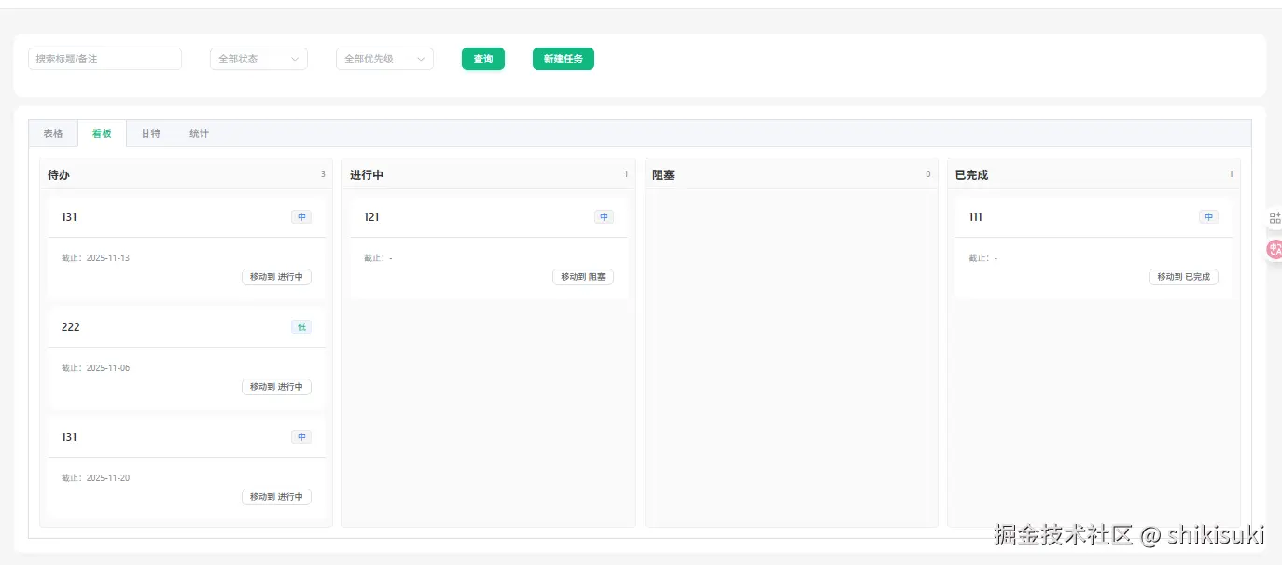Move task 121 to 阻塞 column
1282x565 pixels.
pos(582,276)
